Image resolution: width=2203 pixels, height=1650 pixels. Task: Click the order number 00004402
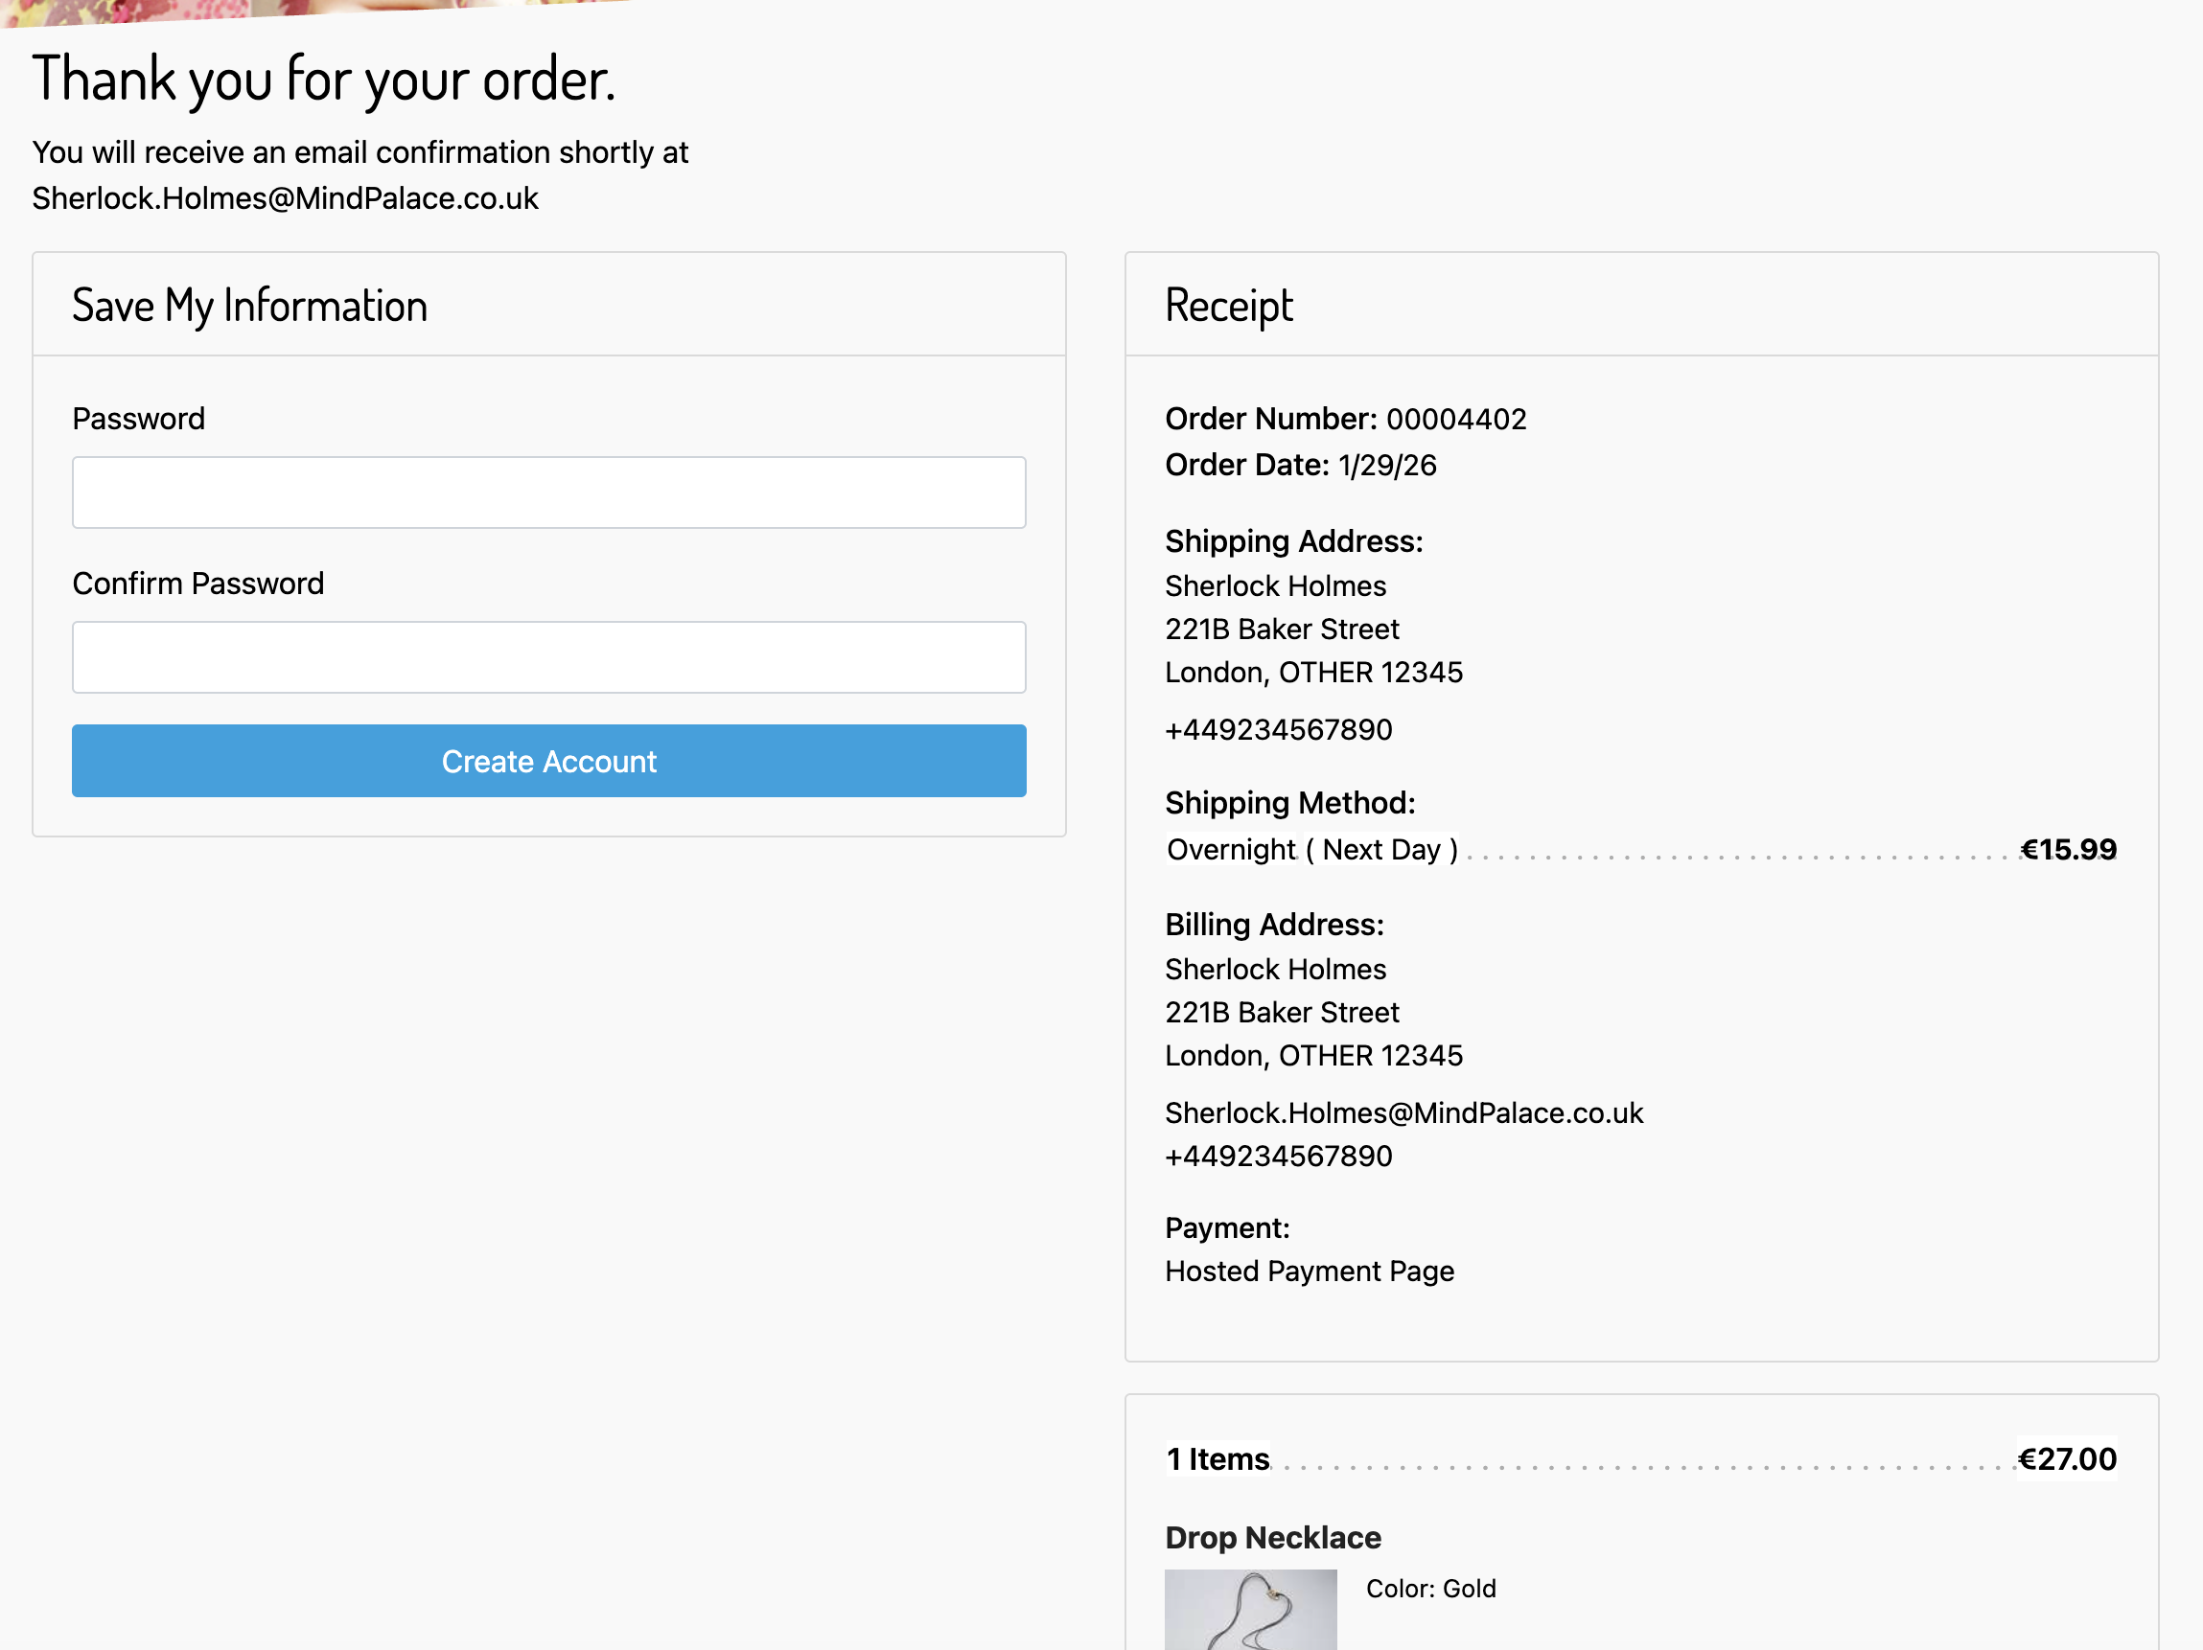click(1457, 419)
